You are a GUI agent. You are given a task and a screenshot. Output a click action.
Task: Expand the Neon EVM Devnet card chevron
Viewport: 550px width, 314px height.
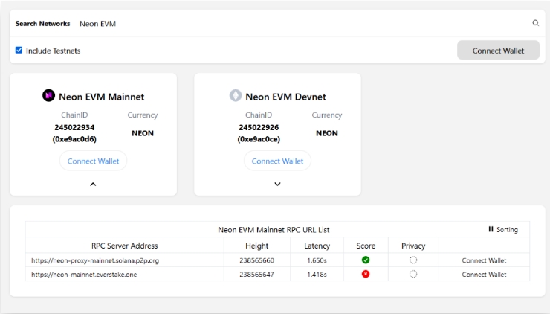[x=277, y=184]
